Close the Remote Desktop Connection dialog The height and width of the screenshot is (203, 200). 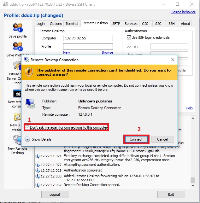click(173, 60)
